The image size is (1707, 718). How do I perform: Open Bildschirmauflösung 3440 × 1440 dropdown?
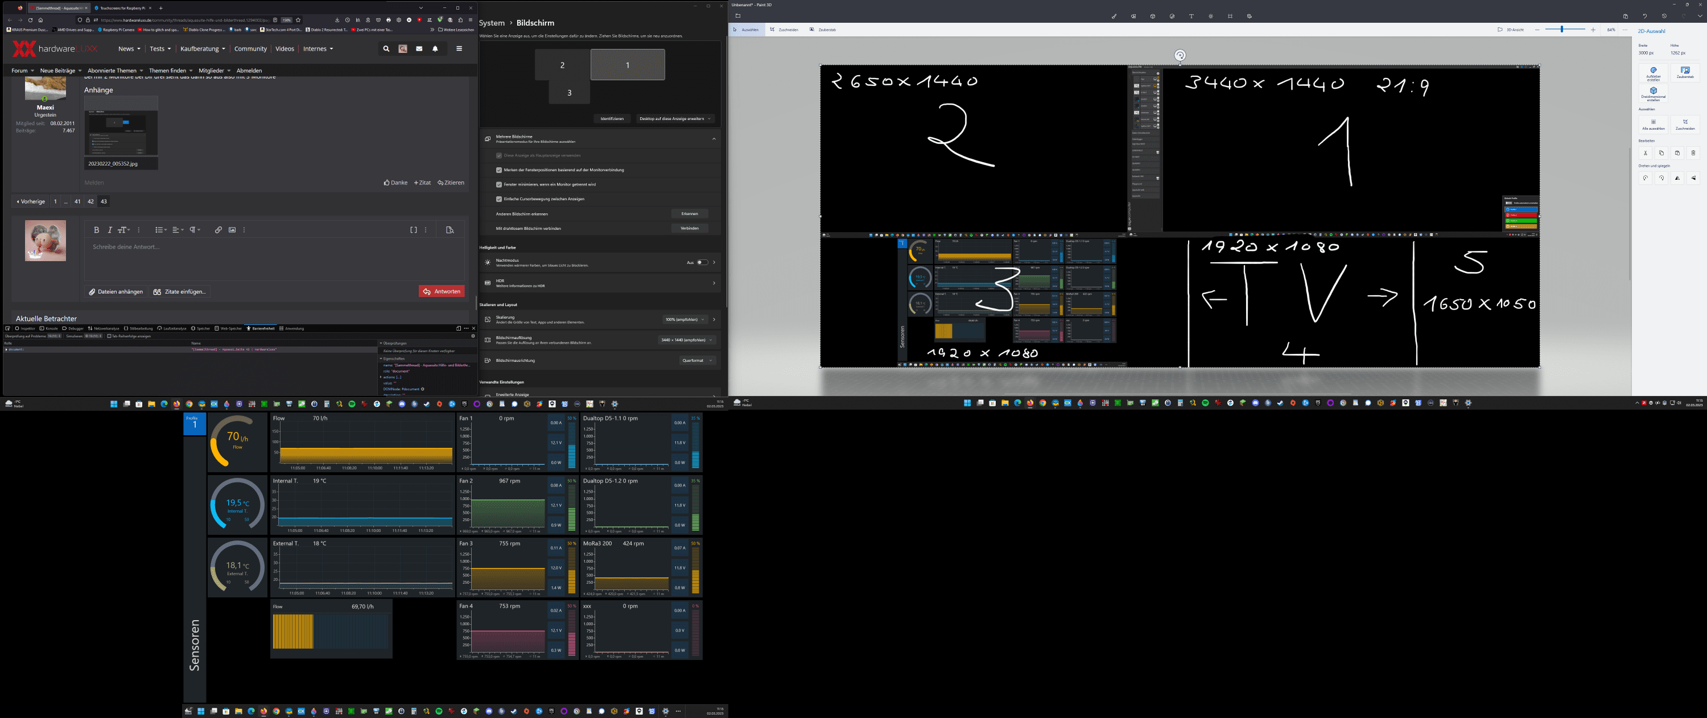click(x=687, y=340)
